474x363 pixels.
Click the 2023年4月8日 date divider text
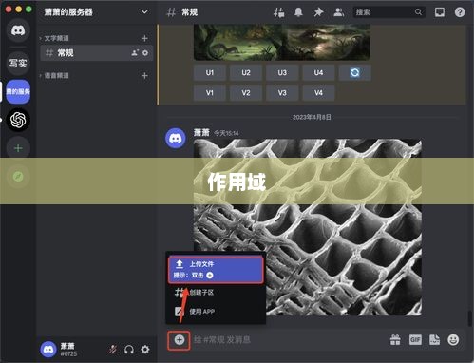312,117
